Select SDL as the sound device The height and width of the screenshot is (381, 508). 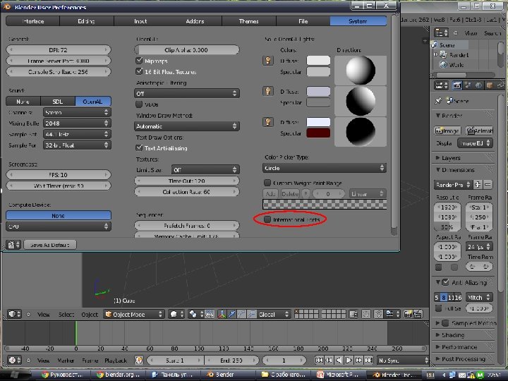point(58,102)
